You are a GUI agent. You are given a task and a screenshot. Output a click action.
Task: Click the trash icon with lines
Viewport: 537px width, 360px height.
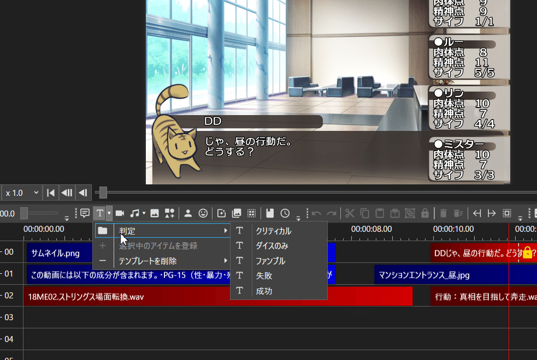tap(458, 213)
